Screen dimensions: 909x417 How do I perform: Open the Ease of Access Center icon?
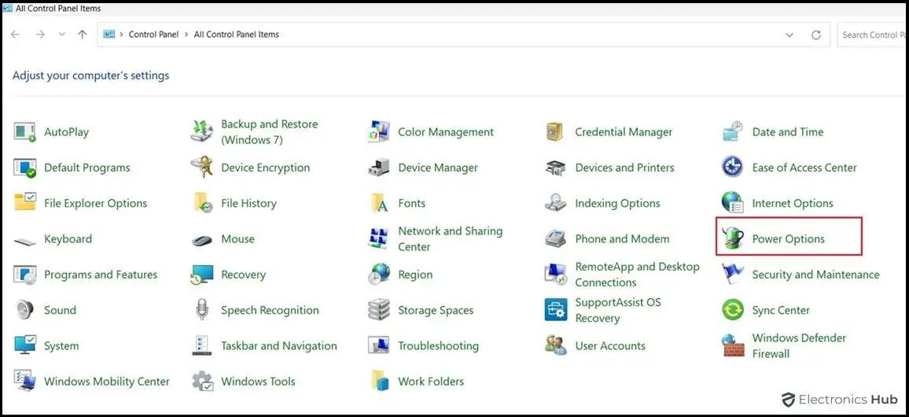[x=733, y=168]
